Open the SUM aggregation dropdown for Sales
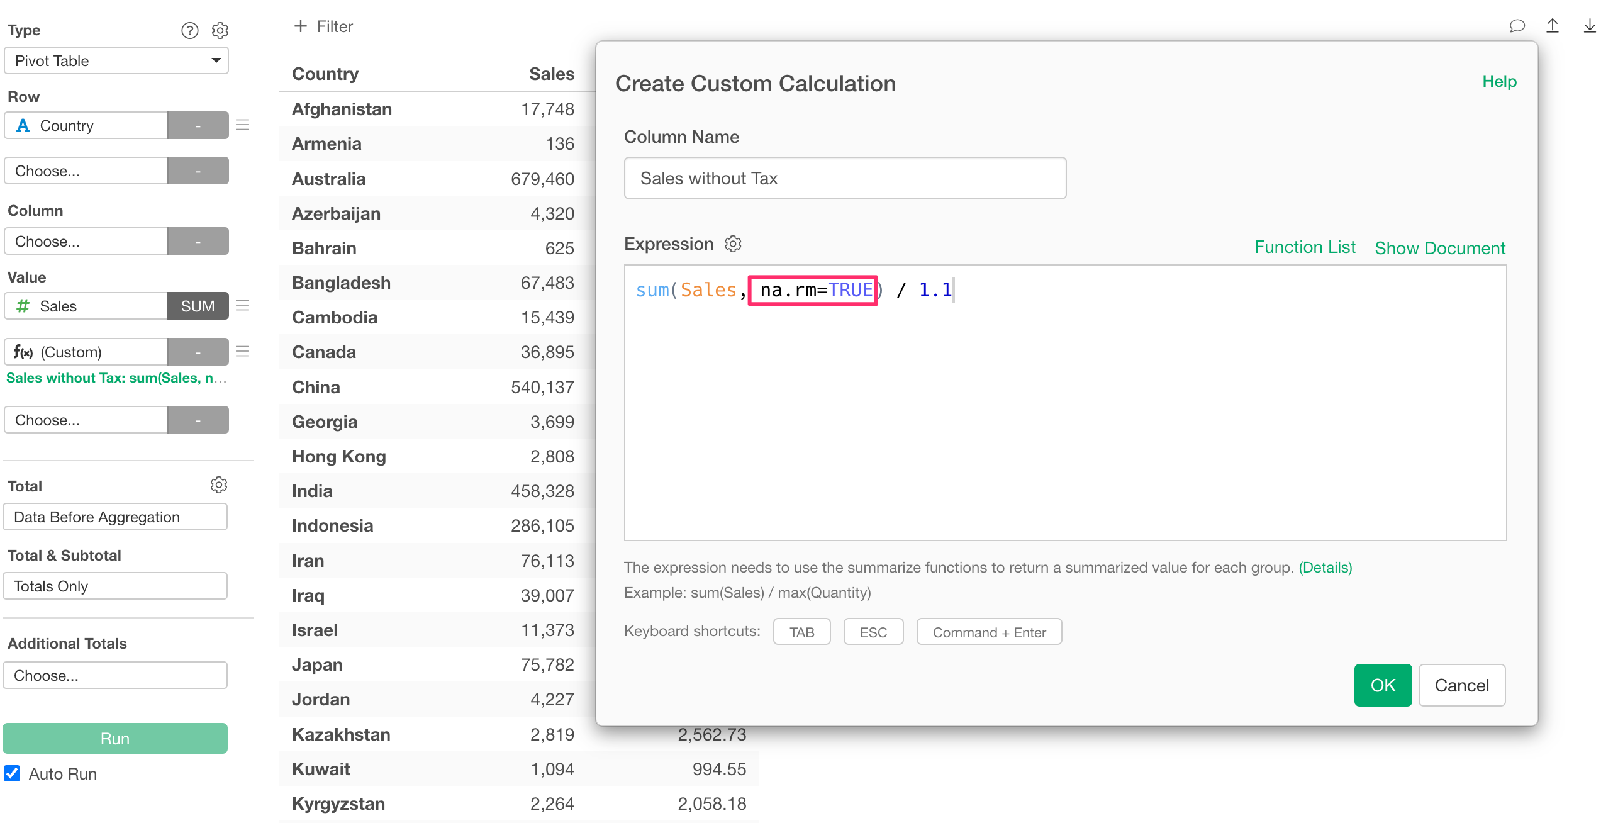This screenshot has width=1618, height=823. click(x=198, y=306)
